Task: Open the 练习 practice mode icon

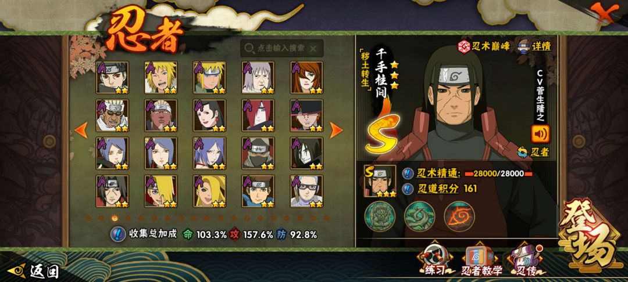Action: (434, 259)
